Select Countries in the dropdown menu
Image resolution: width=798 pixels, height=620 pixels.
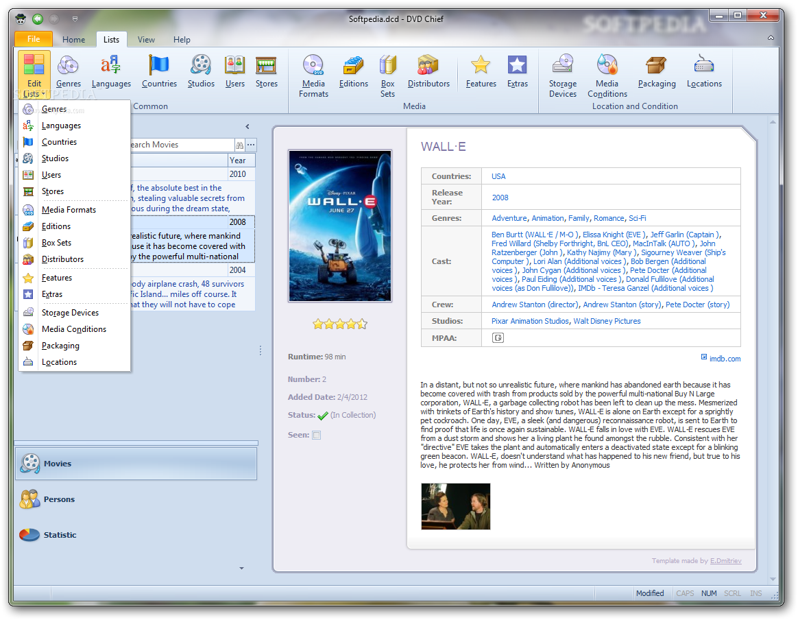pyautogui.click(x=74, y=141)
